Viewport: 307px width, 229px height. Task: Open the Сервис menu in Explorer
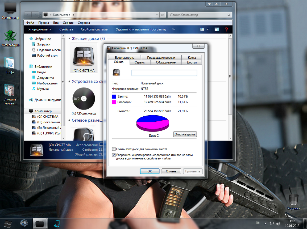point(68,23)
